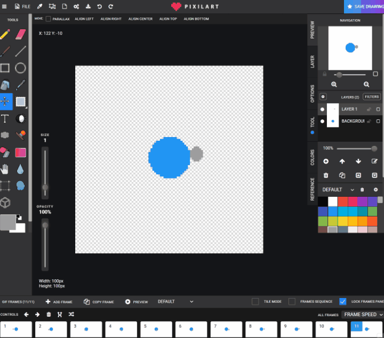The width and height of the screenshot is (384, 338).
Task: Click the Undo arrow in top bar
Action: [99, 6]
